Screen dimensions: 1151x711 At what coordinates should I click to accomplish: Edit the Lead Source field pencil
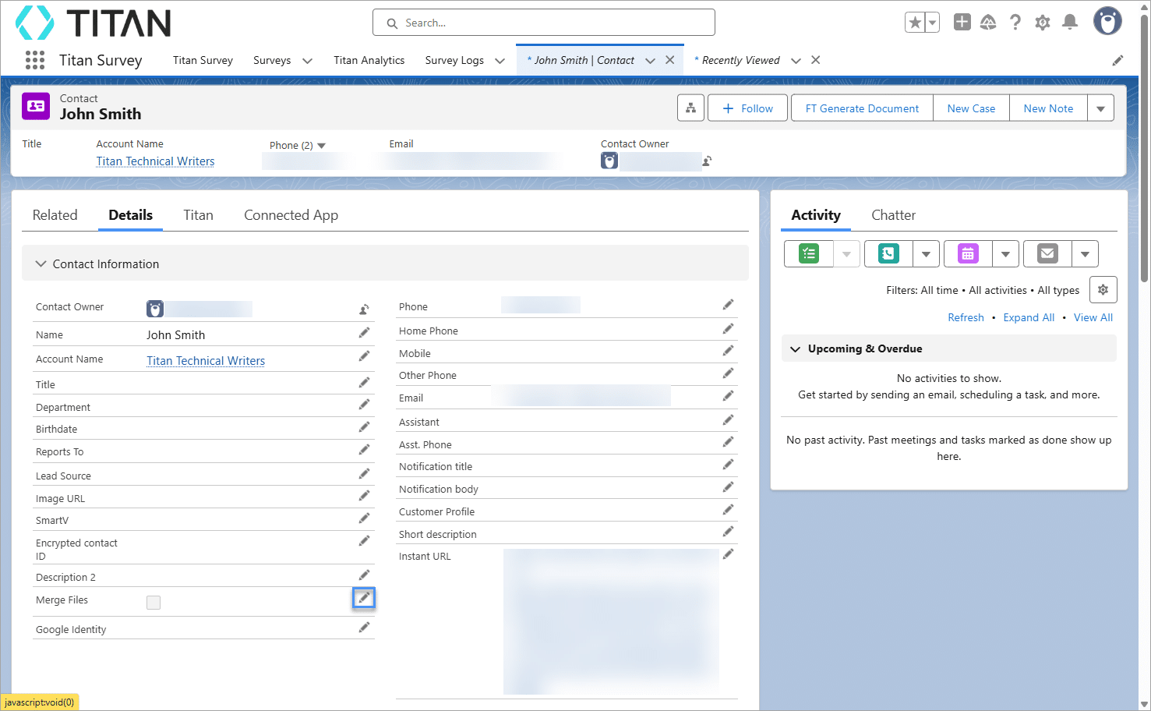[364, 474]
